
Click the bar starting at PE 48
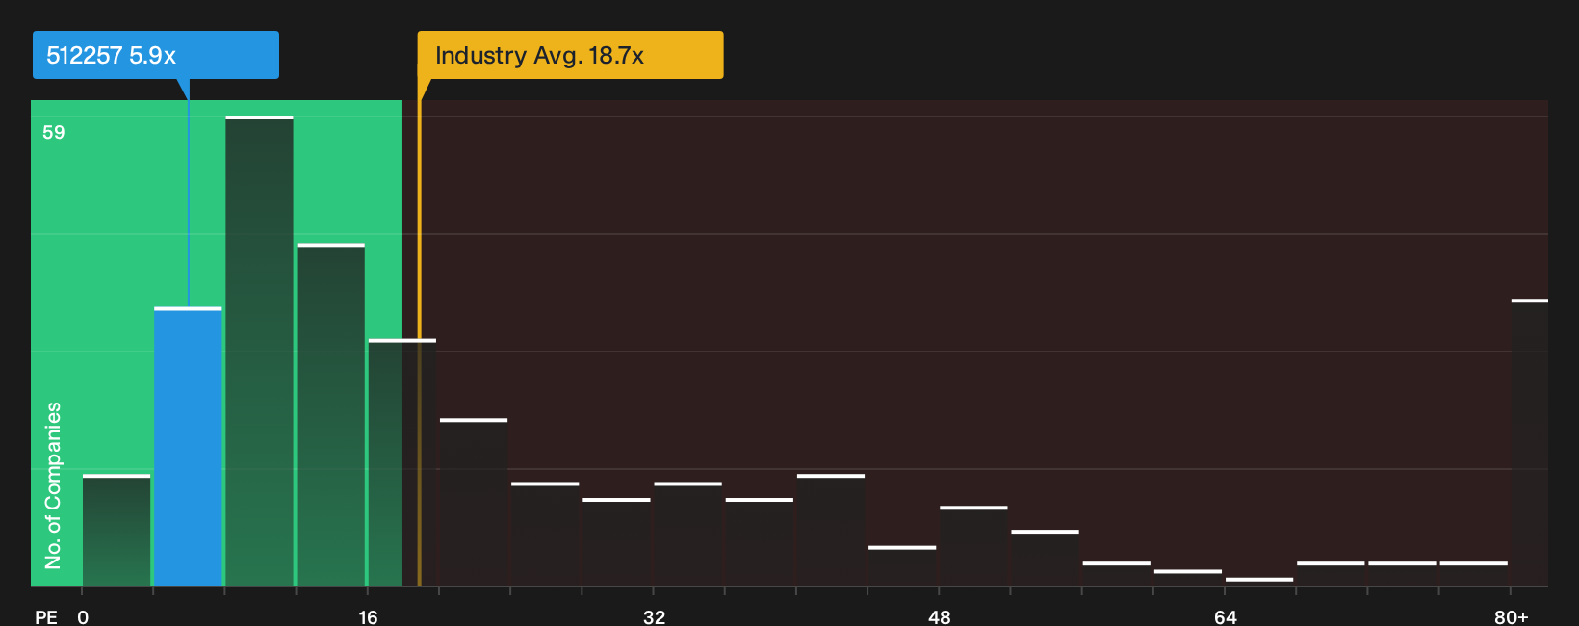coord(973,545)
